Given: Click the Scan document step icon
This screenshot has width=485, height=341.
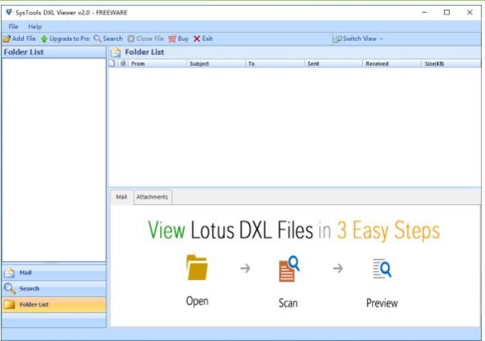Looking at the screenshot, I should coord(288,267).
